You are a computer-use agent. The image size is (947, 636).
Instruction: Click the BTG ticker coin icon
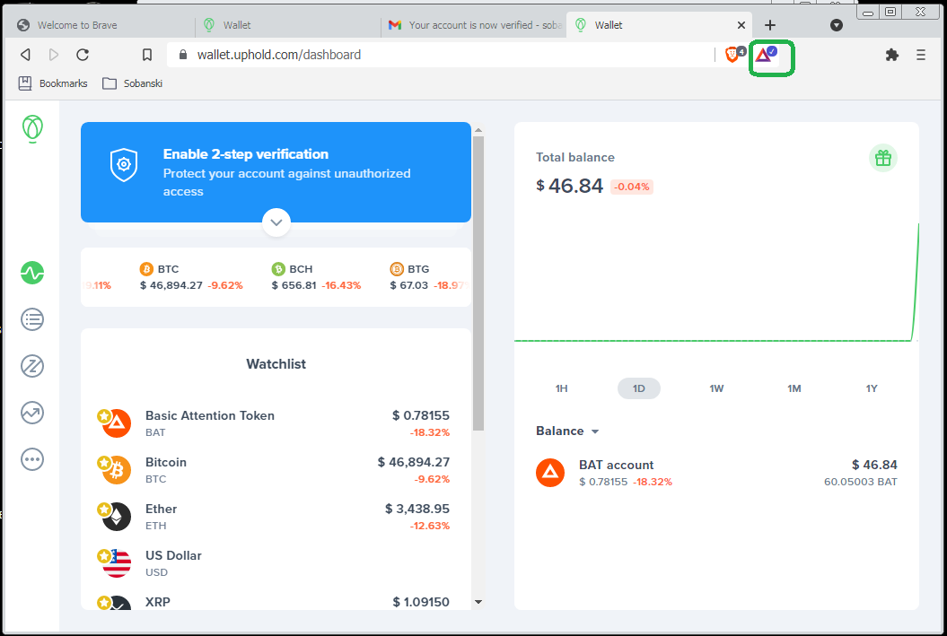pyautogui.click(x=396, y=268)
